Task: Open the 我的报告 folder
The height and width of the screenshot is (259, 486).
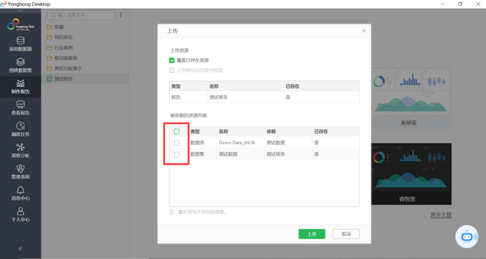Action: [x=63, y=37]
